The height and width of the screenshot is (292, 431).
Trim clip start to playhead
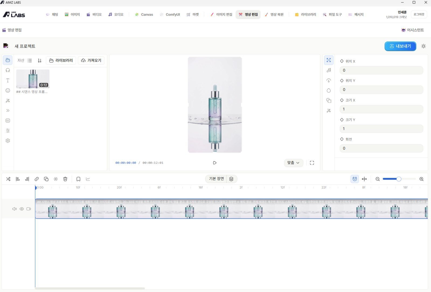click(18, 179)
